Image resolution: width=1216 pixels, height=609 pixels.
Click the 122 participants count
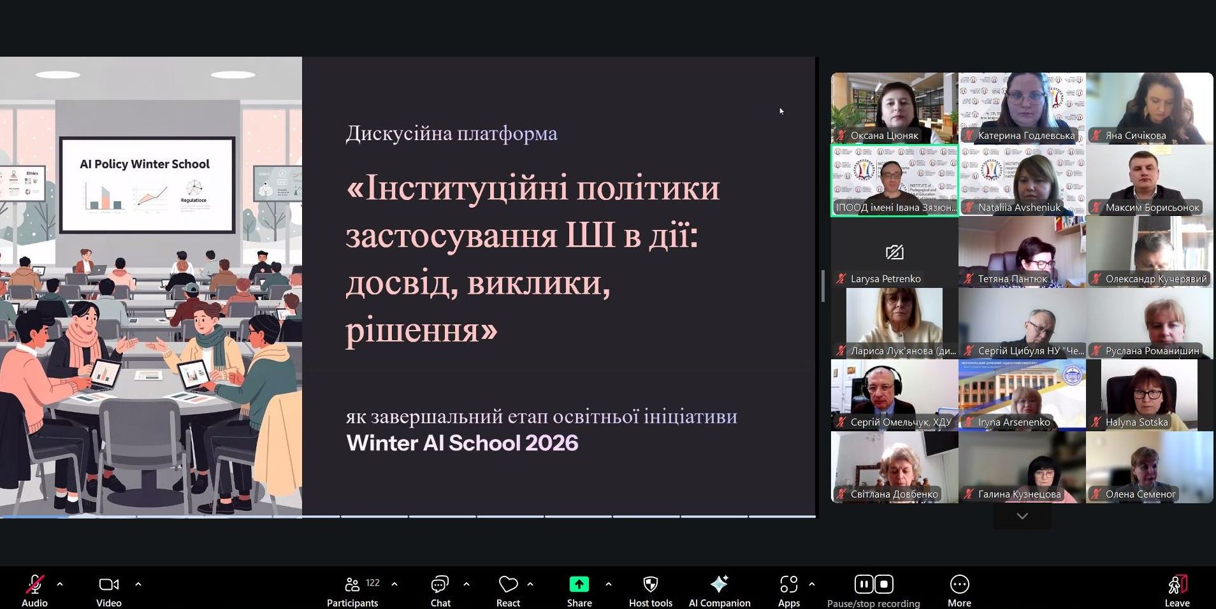pyautogui.click(x=372, y=582)
